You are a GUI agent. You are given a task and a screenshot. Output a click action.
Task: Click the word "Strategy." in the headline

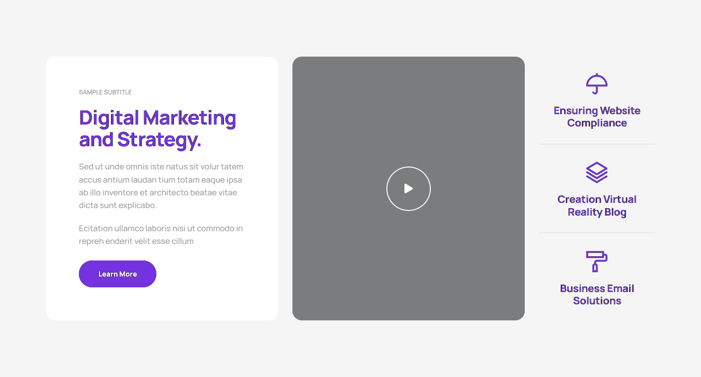point(159,140)
